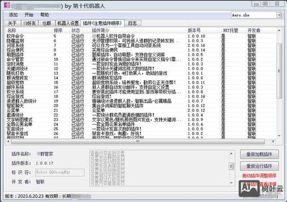Select the 综合游戏 plugin row
This screenshot has width=287, height=202.
pyautogui.click(x=141, y=96)
